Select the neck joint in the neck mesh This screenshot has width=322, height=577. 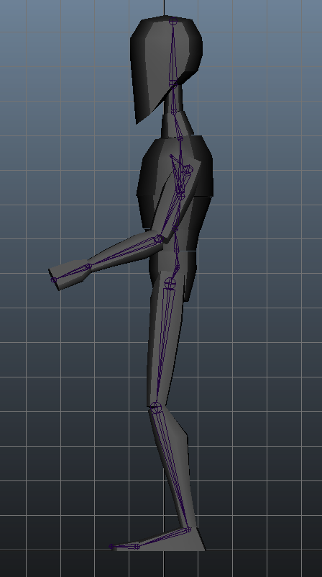point(174,111)
